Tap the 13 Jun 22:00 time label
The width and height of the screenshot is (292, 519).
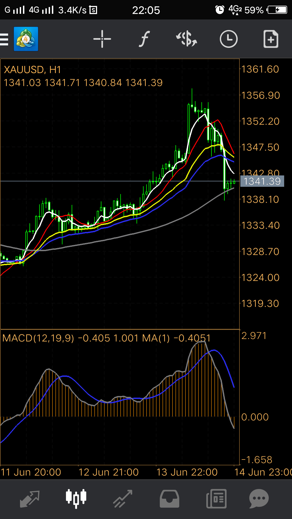pos(187,472)
